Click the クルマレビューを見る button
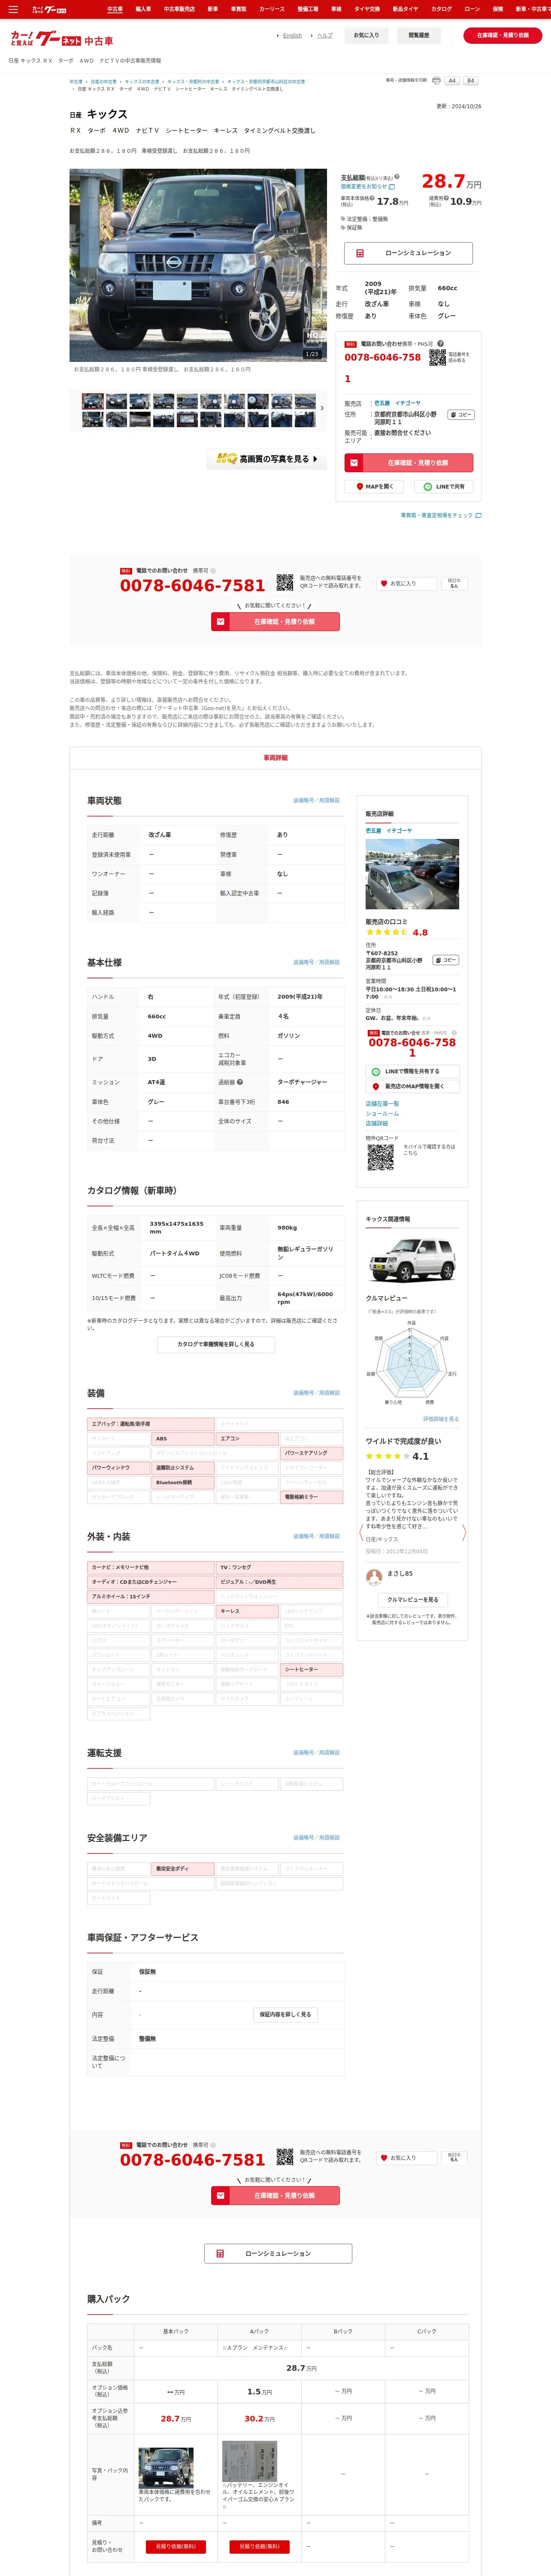 [412, 1600]
